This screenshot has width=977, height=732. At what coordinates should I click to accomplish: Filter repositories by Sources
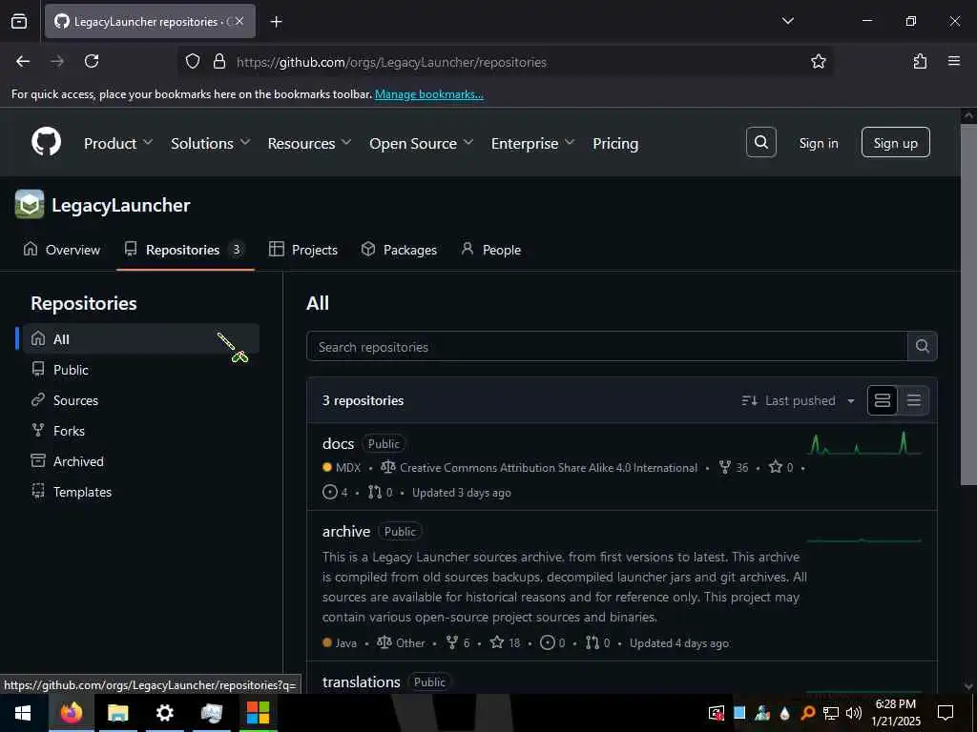click(x=141, y=399)
